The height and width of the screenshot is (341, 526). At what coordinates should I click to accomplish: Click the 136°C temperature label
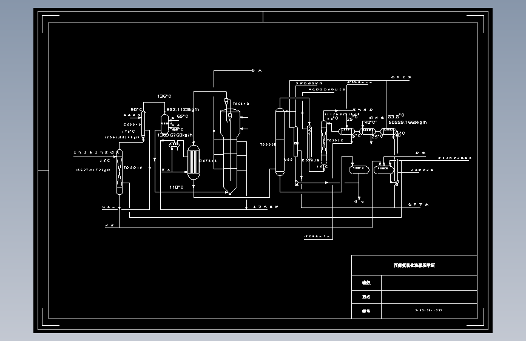coord(164,96)
